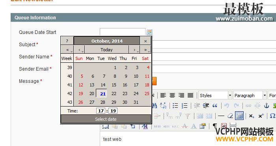Viewport: 276px width, 146px height.
Task: Click the hour field showing 17
Action: pyautogui.click(x=101, y=111)
